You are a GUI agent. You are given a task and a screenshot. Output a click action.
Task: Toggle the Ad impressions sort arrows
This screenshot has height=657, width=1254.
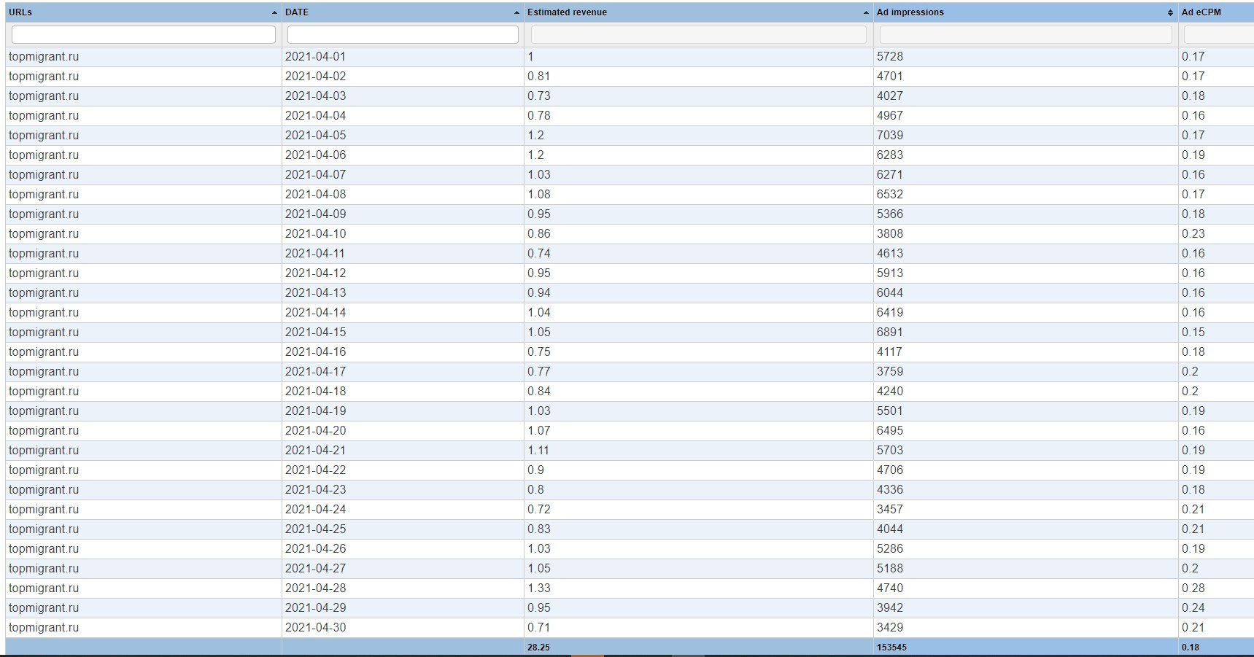(x=1171, y=12)
